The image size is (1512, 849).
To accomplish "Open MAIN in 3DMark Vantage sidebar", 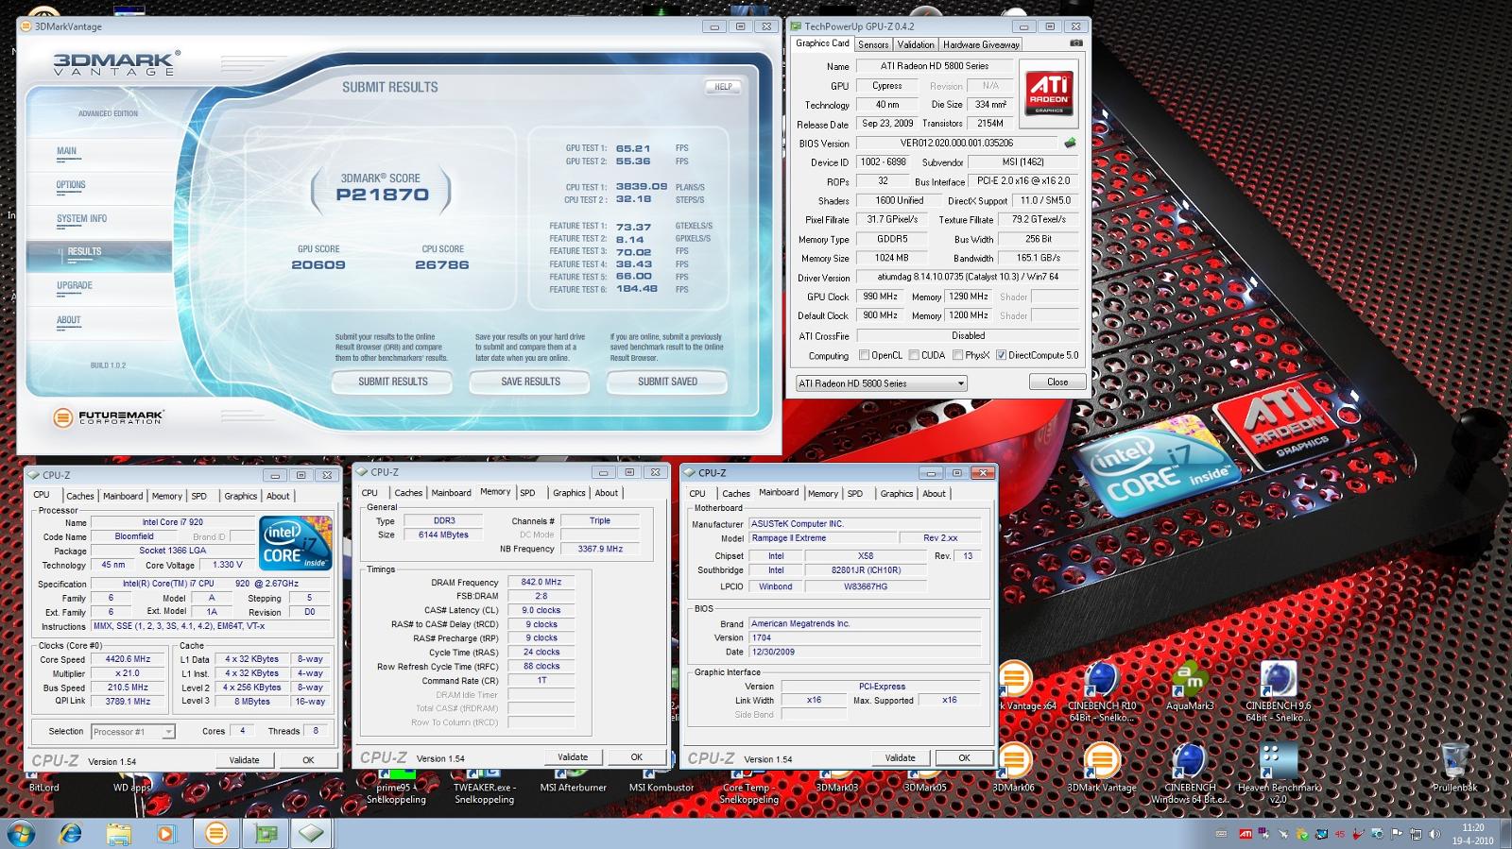I will pyautogui.click(x=66, y=151).
